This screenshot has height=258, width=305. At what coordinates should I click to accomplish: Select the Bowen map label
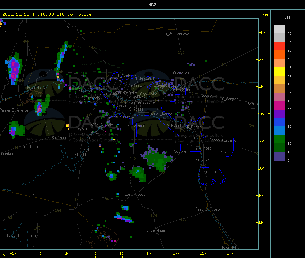click(225, 152)
